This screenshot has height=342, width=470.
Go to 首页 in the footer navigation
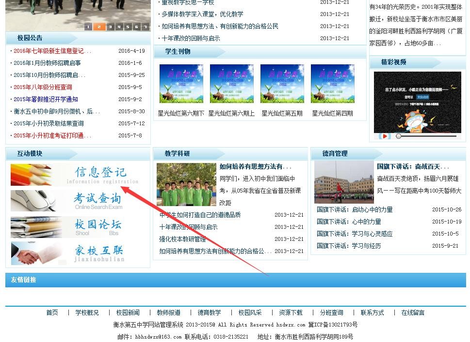(52, 313)
